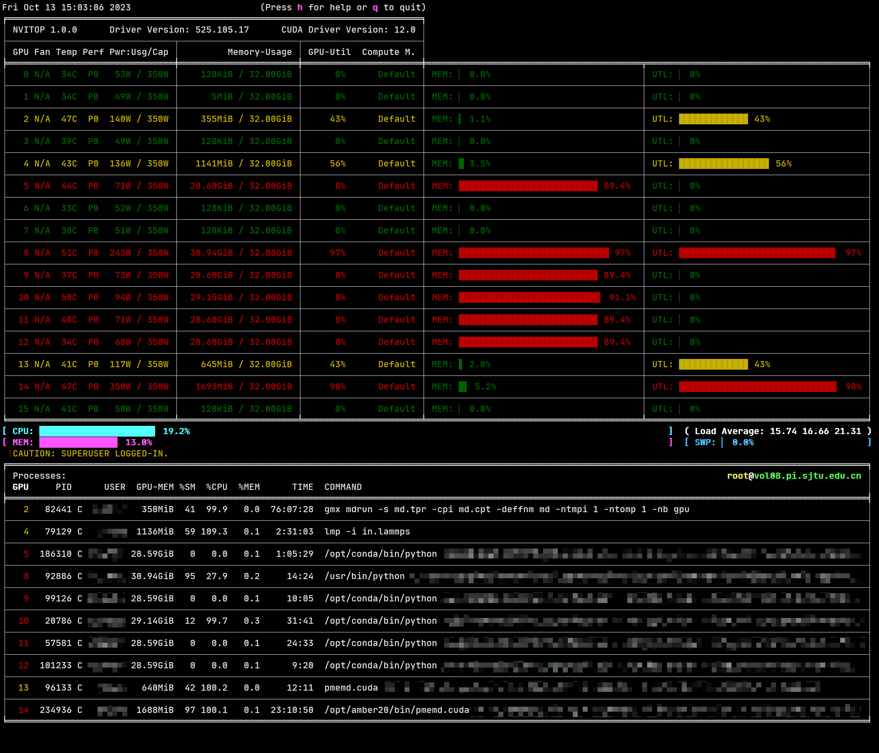The width and height of the screenshot is (879, 753).
Task: Click Driver Version: 525.105.17 text
Action: (179, 30)
